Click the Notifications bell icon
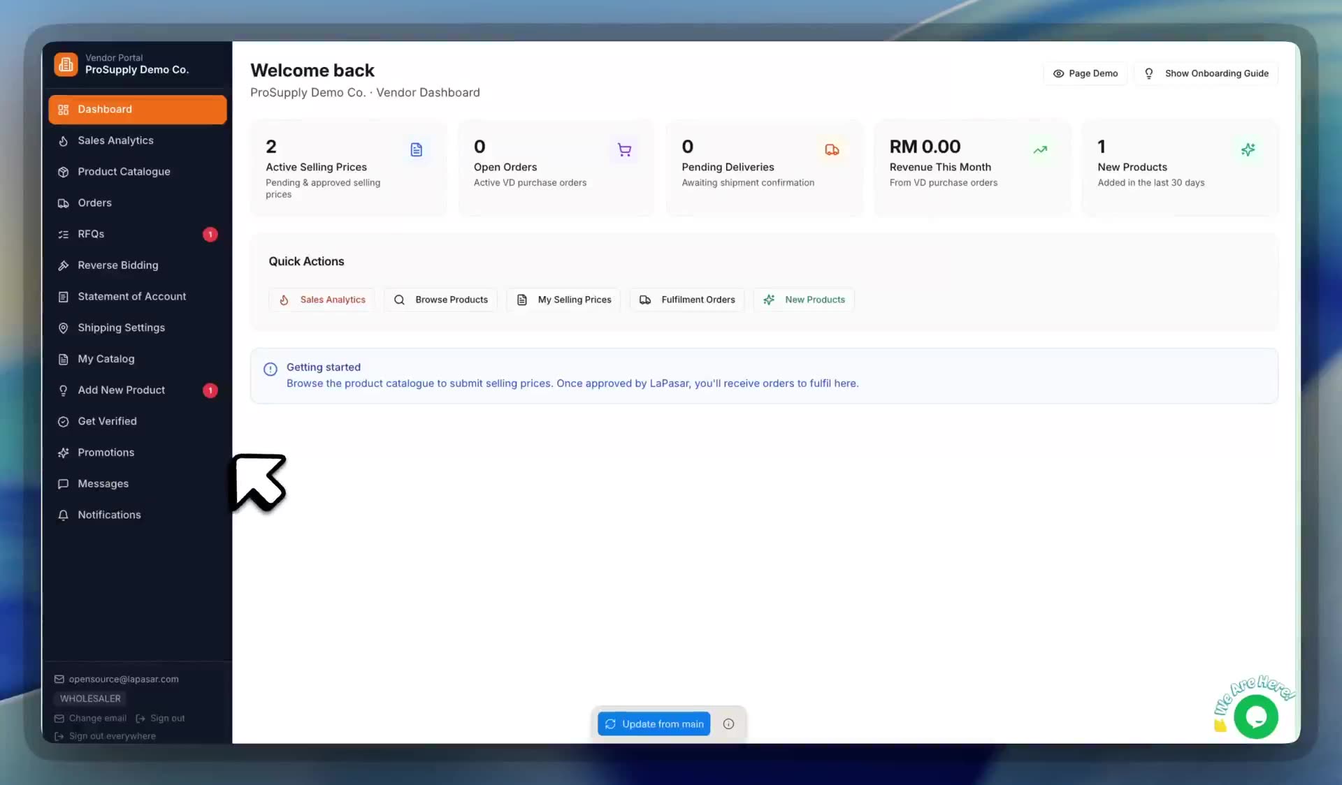The height and width of the screenshot is (785, 1342). pos(63,515)
